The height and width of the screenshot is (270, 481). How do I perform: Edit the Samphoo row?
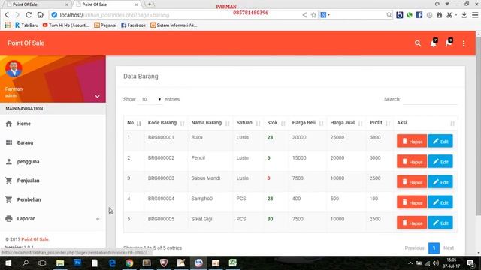tap(440, 202)
